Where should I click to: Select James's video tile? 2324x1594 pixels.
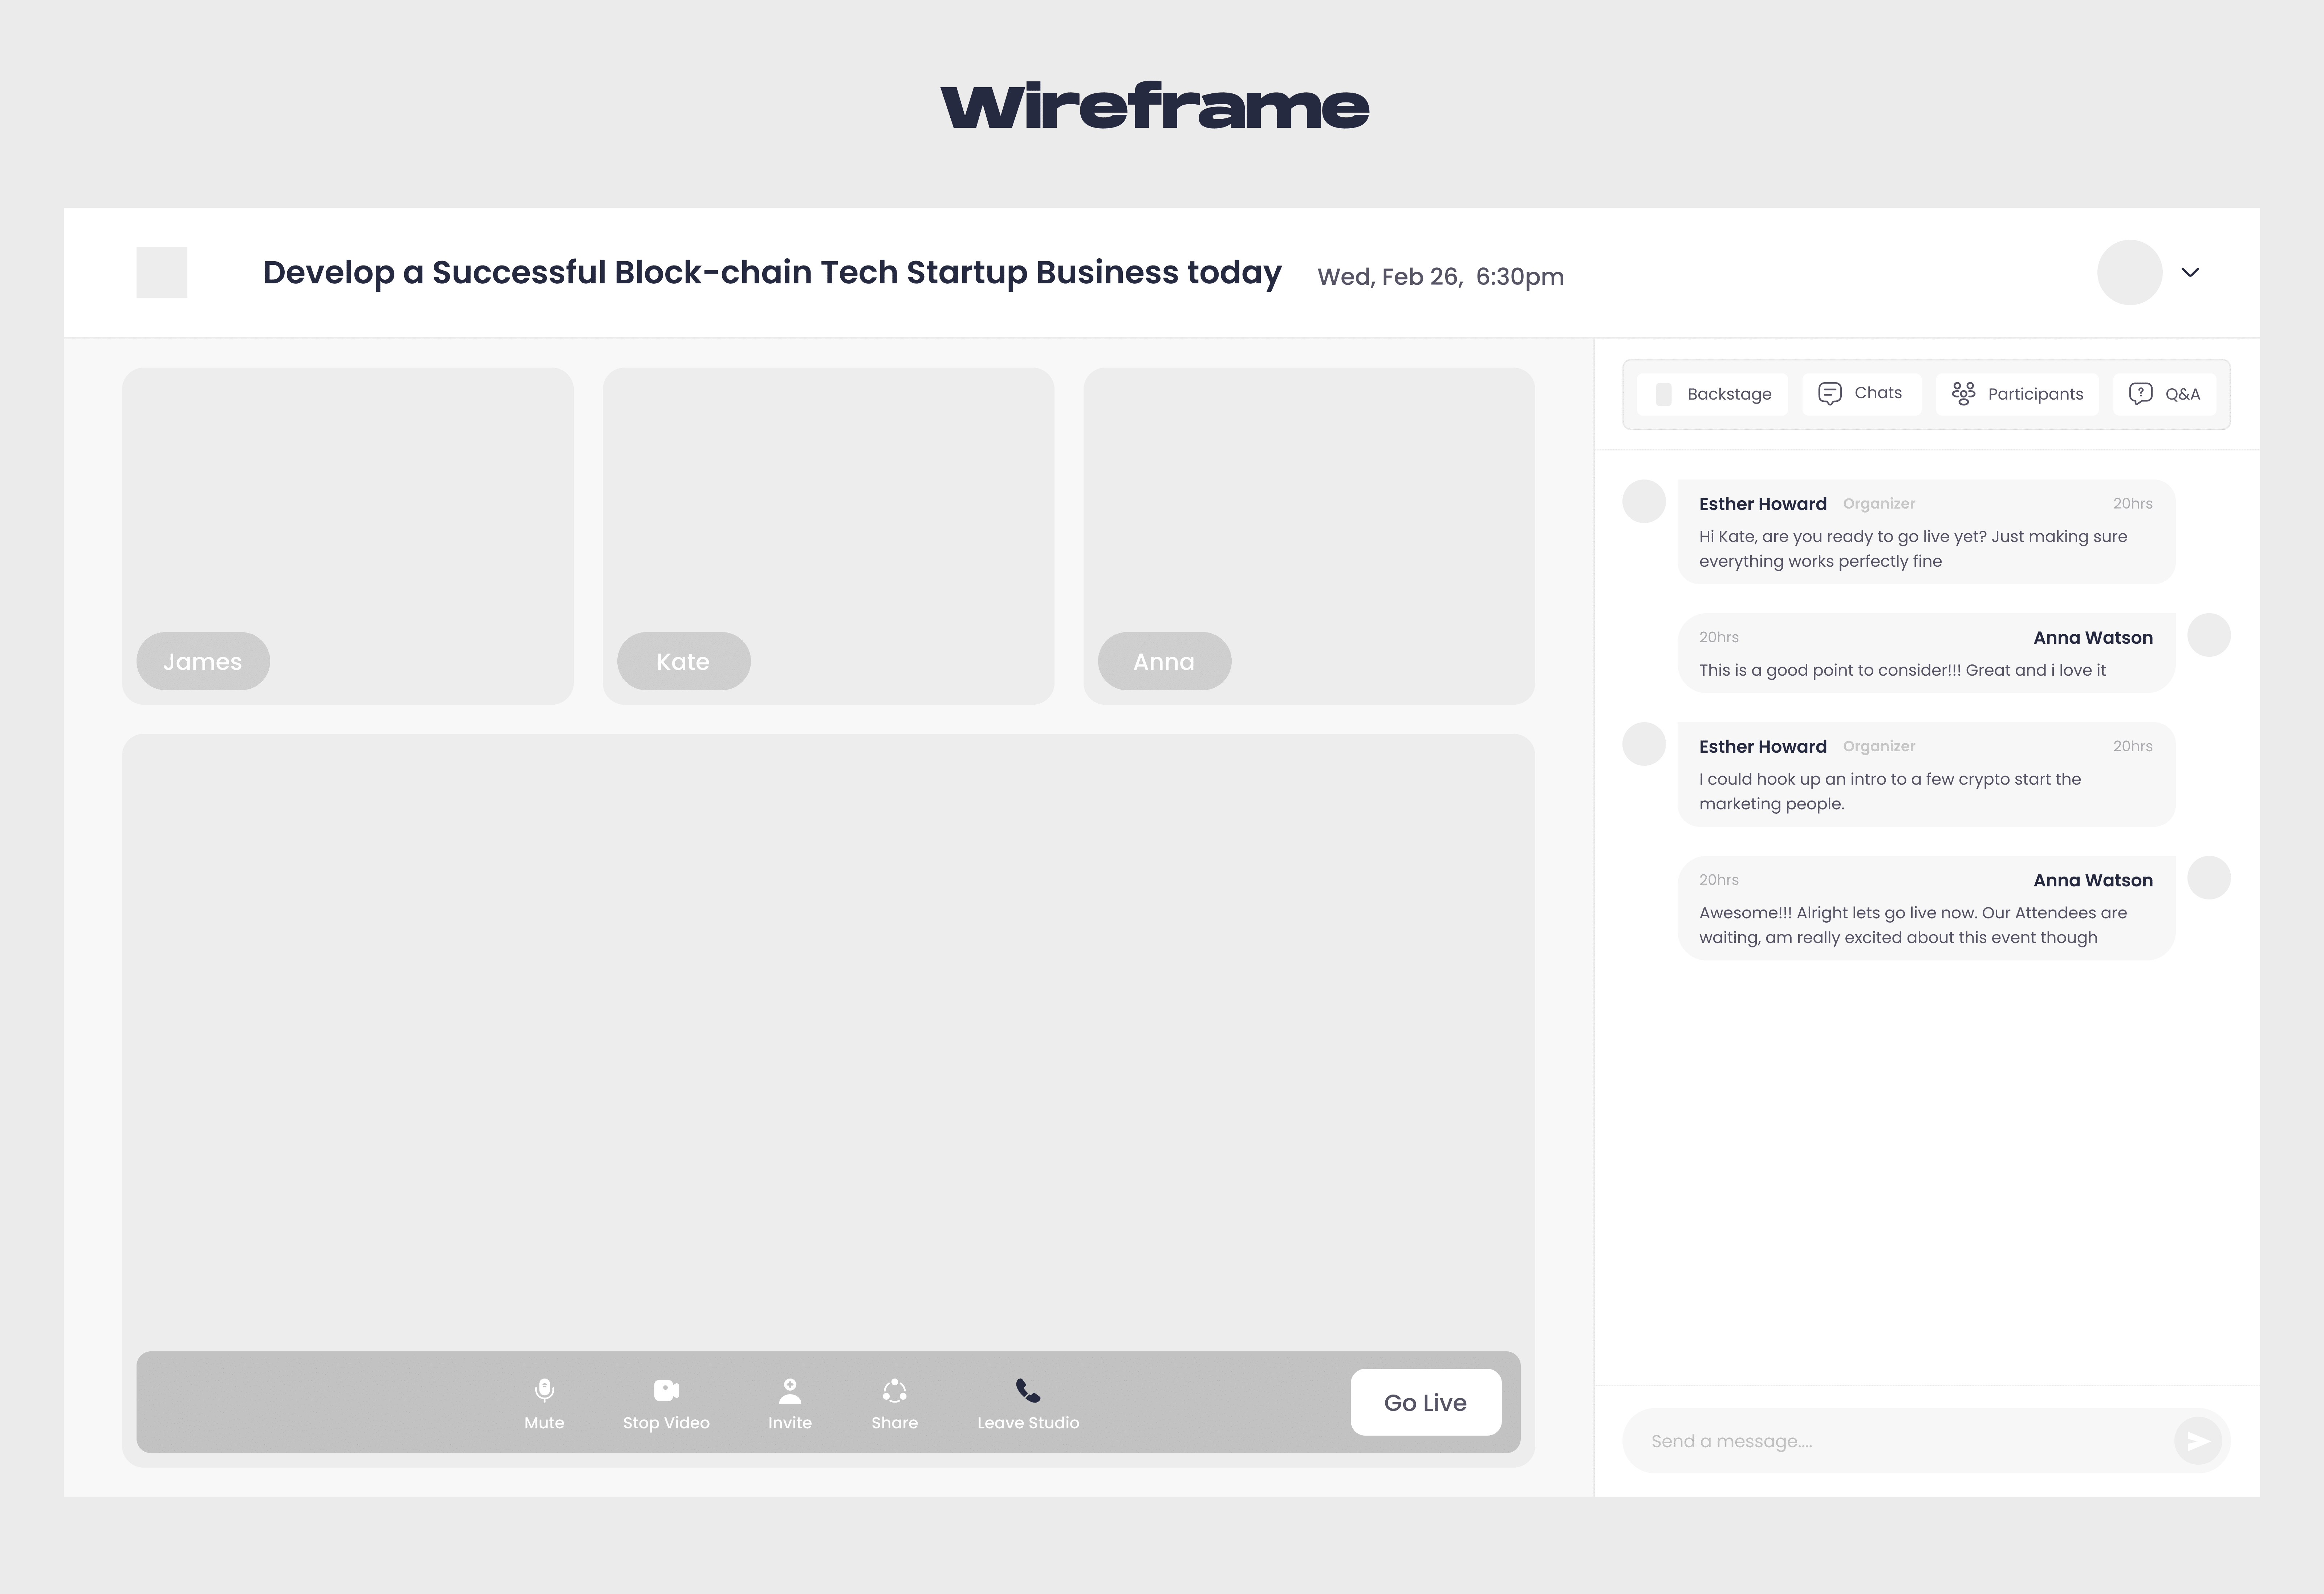(348, 536)
